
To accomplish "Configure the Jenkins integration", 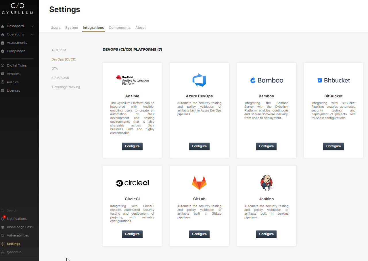I will 266,234.
